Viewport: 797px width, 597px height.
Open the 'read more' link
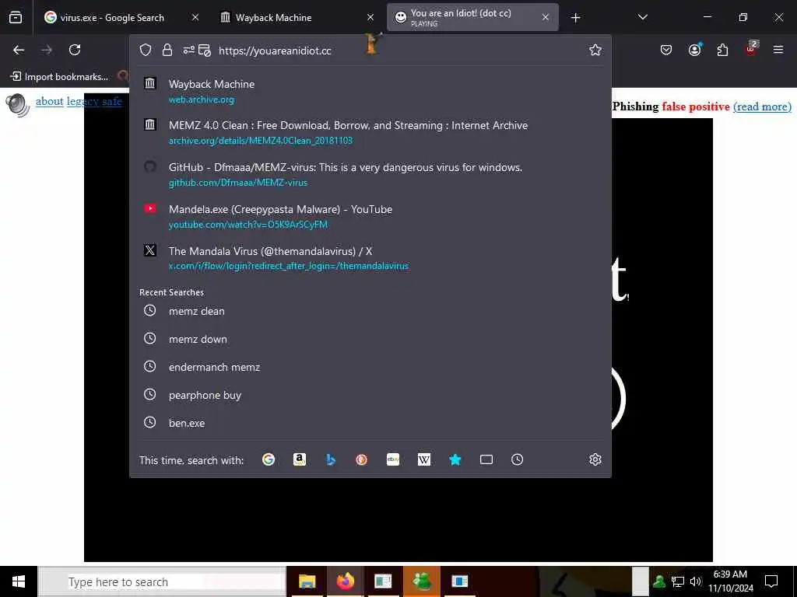coord(763,106)
